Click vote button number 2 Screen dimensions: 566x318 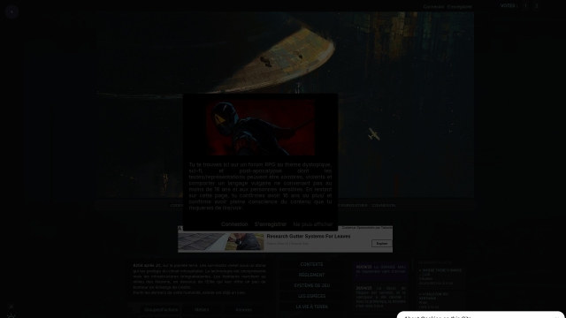point(537,6)
